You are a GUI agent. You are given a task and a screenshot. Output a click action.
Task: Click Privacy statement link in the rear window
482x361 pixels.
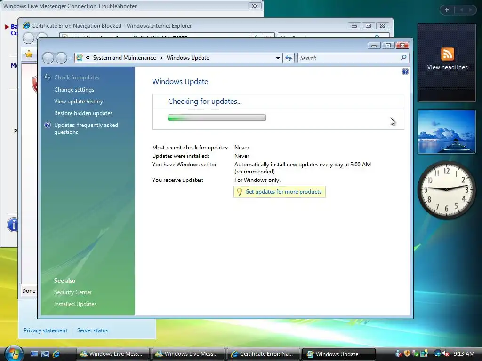[x=46, y=330]
